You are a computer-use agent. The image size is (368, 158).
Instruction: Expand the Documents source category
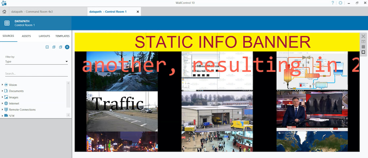click(x=3, y=91)
